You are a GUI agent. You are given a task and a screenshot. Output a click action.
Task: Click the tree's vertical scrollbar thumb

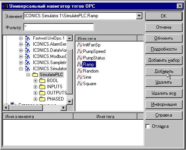pyautogui.click(x=70, y=71)
